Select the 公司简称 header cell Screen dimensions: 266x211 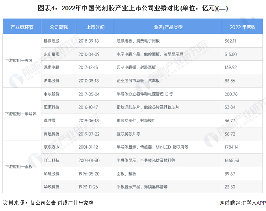[59, 27]
